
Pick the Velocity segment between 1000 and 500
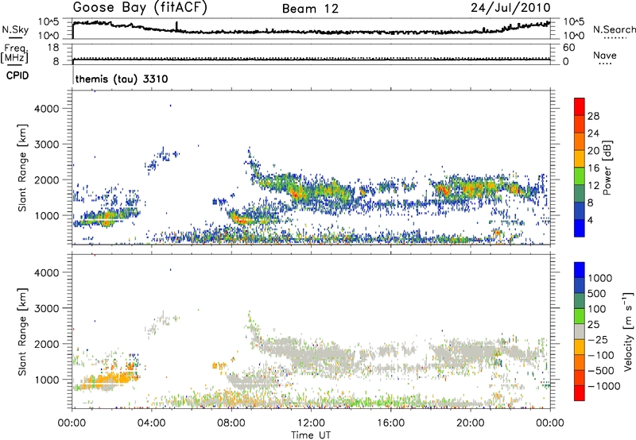click(580, 285)
